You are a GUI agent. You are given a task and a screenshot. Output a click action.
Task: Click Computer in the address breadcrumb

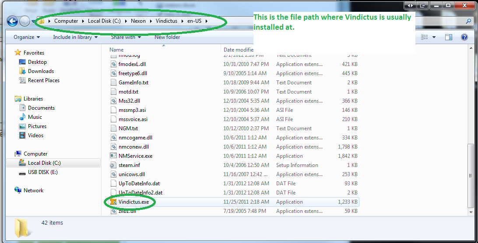click(66, 21)
